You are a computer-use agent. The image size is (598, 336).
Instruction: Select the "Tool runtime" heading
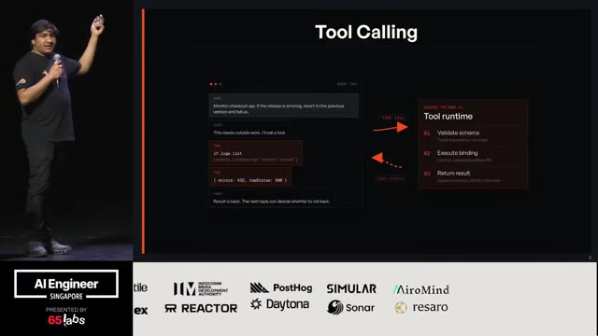pyautogui.click(x=448, y=117)
